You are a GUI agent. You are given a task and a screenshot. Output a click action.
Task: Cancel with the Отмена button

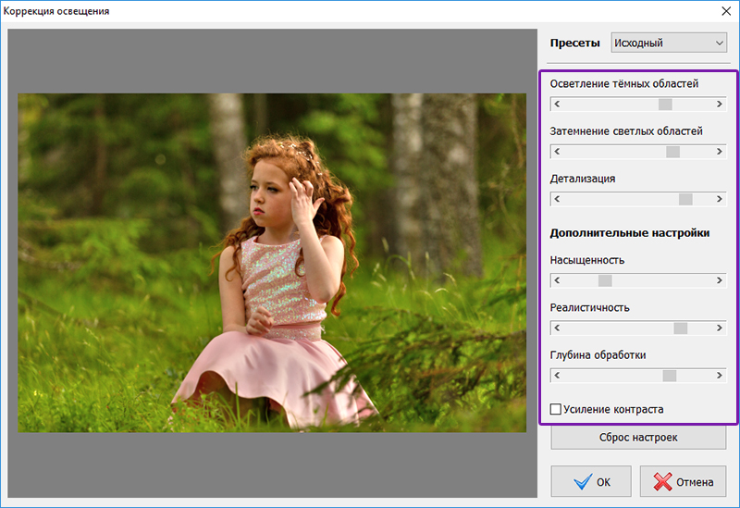pos(683,481)
